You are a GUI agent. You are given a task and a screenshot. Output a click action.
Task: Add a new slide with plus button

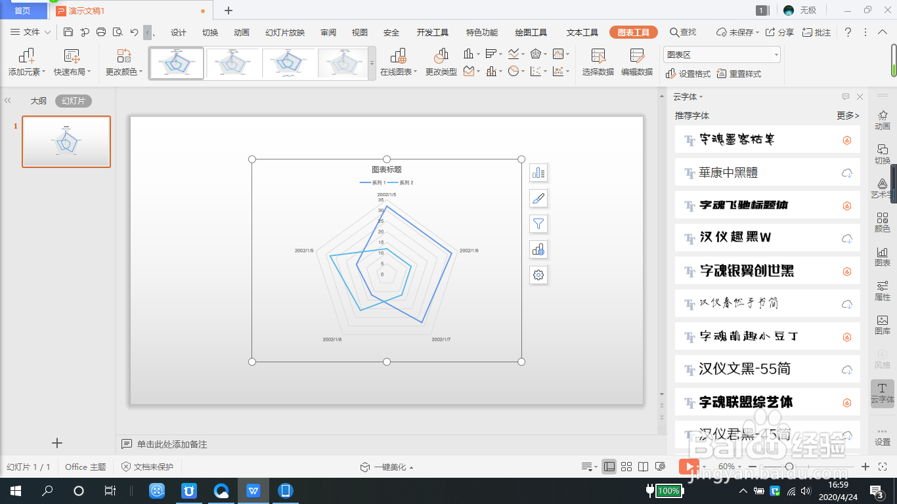[57, 443]
